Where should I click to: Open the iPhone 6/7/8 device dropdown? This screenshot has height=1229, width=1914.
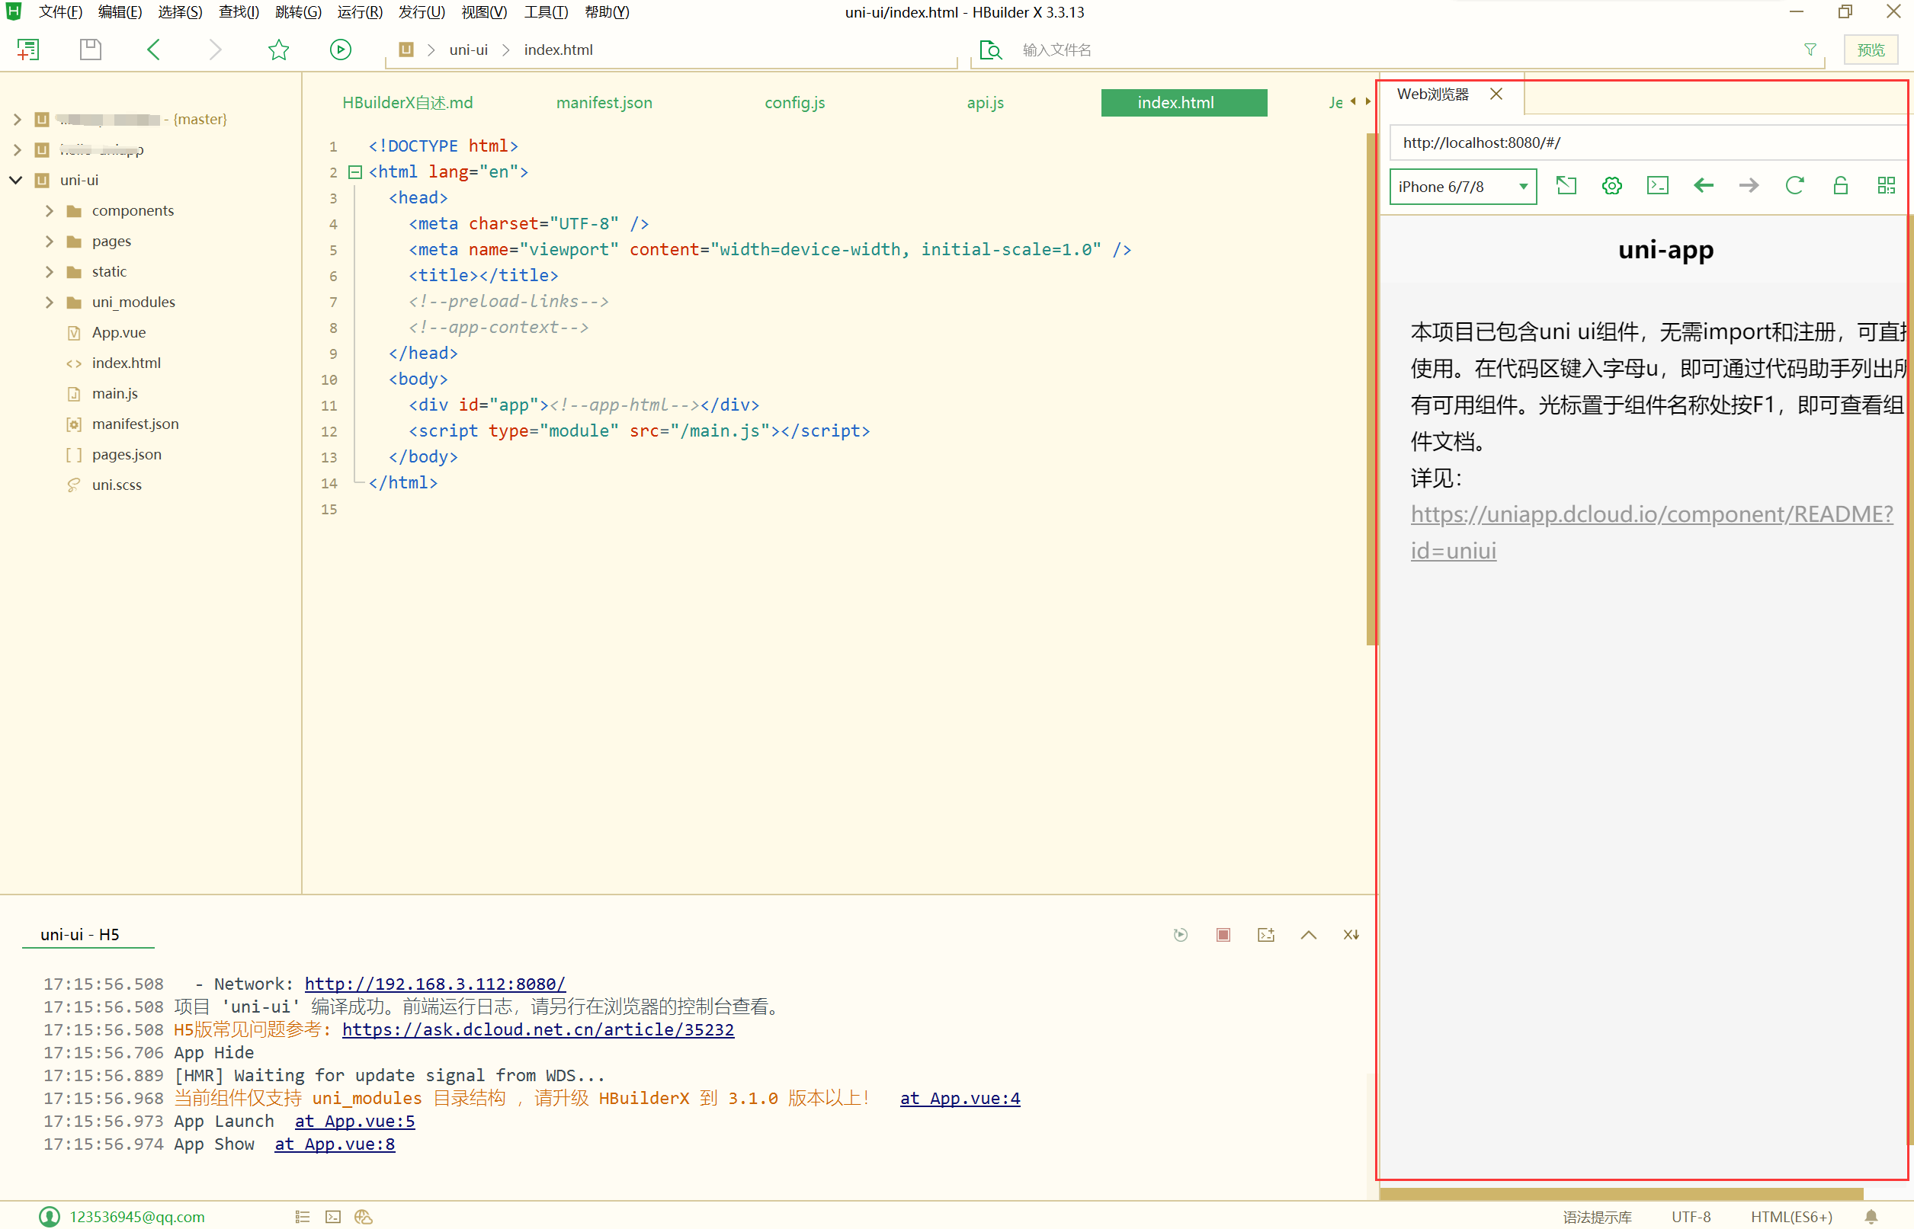tap(1462, 187)
